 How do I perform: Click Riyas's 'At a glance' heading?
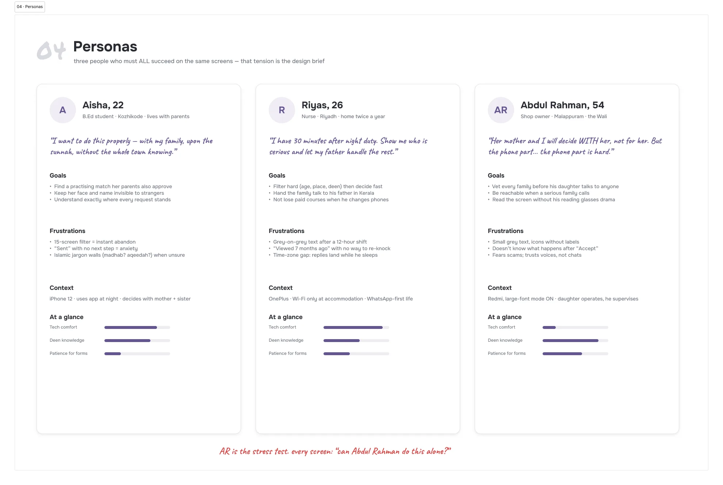click(x=286, y=317)
